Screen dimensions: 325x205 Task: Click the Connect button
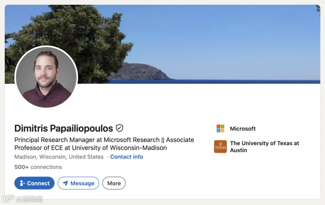tap(34, 183)
